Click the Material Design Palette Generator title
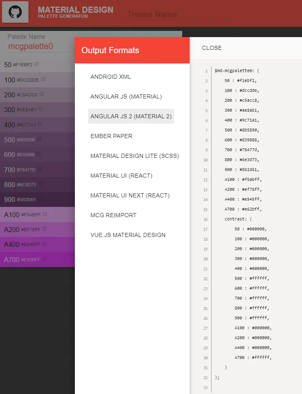 click(x=76, y=12)
